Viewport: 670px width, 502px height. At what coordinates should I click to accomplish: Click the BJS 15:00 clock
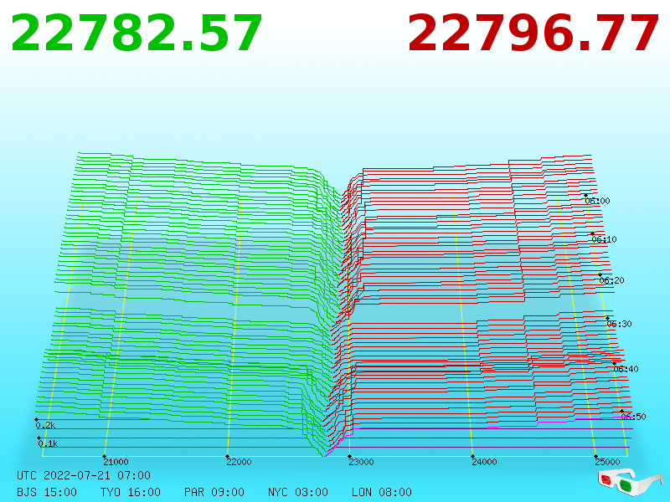[x=47, y=492]
